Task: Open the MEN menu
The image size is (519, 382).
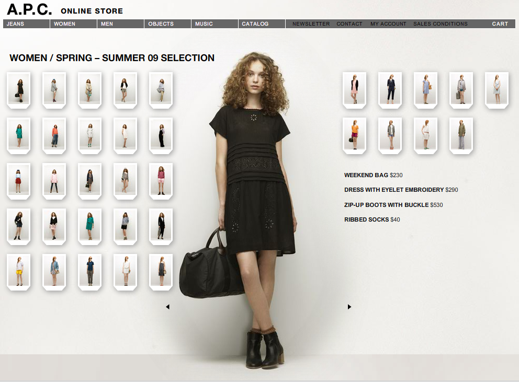Action: click(x=120, y=24)
